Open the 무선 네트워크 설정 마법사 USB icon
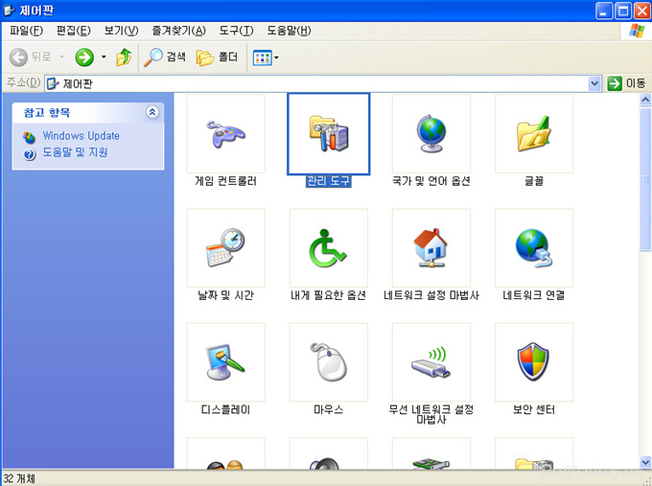 point(431,362)
